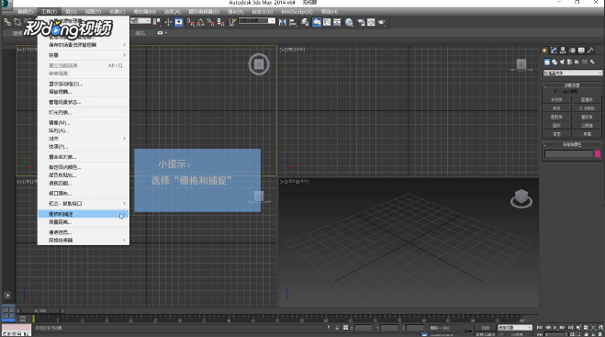The height and width of the screenshot is (337, 605).
Task: Click the 0/100 time slider handle
Action: pyautogui.click(x=40, y=310)
